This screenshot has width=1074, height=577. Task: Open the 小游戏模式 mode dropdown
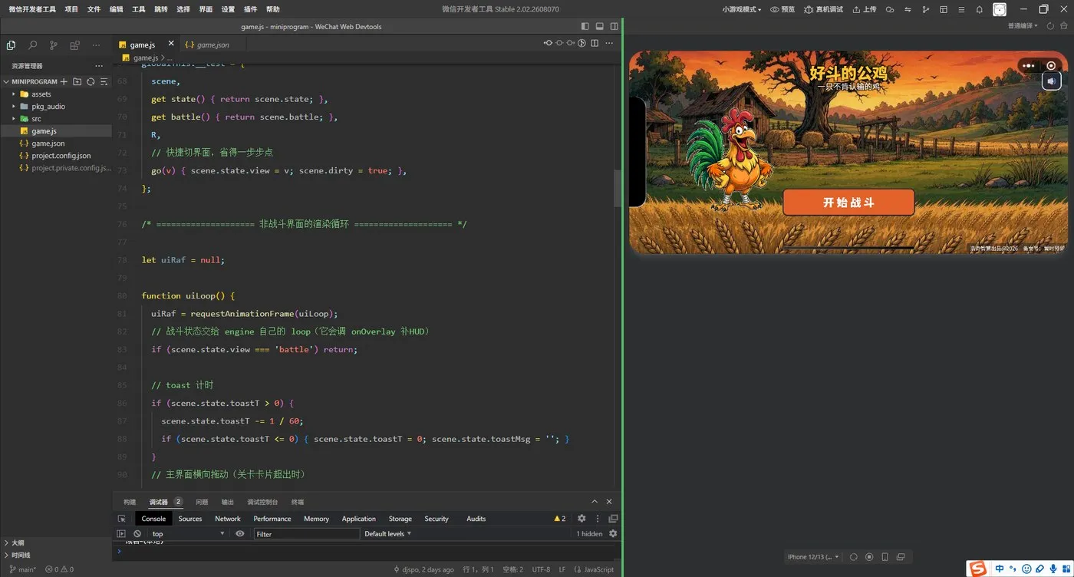(x=742, y=9)
